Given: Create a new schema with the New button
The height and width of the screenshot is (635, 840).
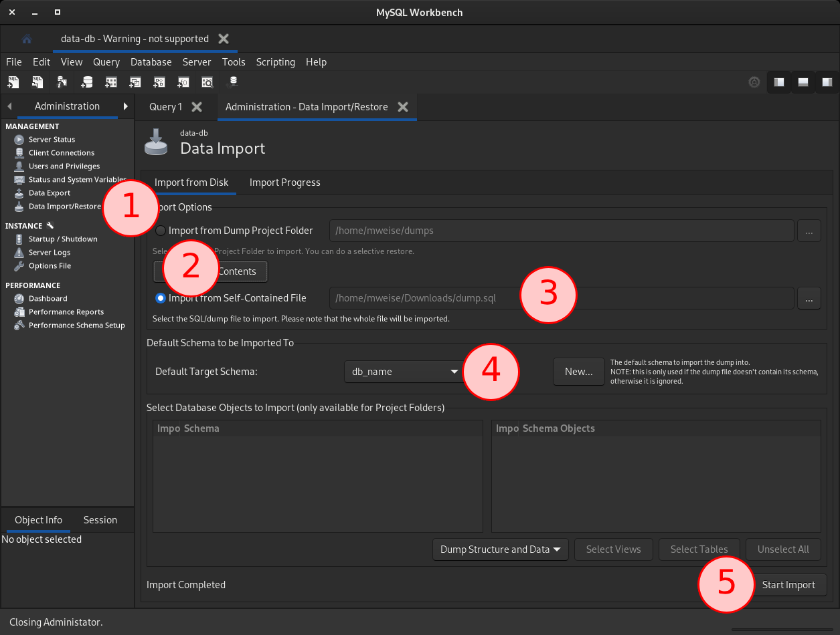Looking at the screenshot, I should pyautogui.click(x=578, y=371).
